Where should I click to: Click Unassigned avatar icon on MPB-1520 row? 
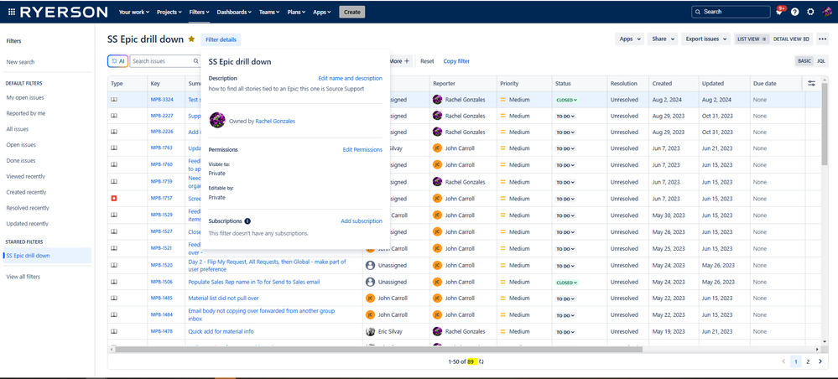pos(369,265)
